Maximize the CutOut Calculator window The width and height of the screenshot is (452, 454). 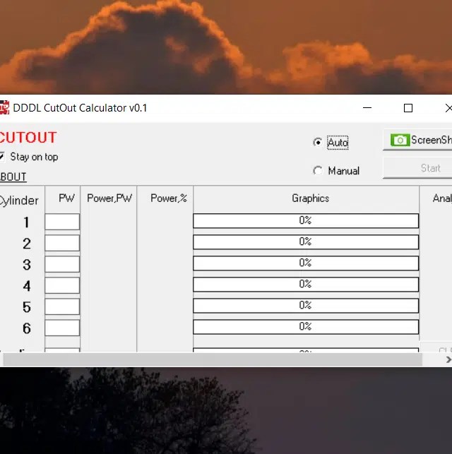click(x=408, y=108)
